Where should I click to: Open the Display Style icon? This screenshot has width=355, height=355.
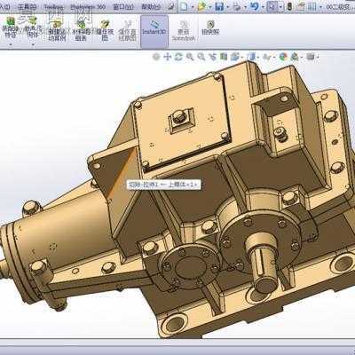(252, 57)
